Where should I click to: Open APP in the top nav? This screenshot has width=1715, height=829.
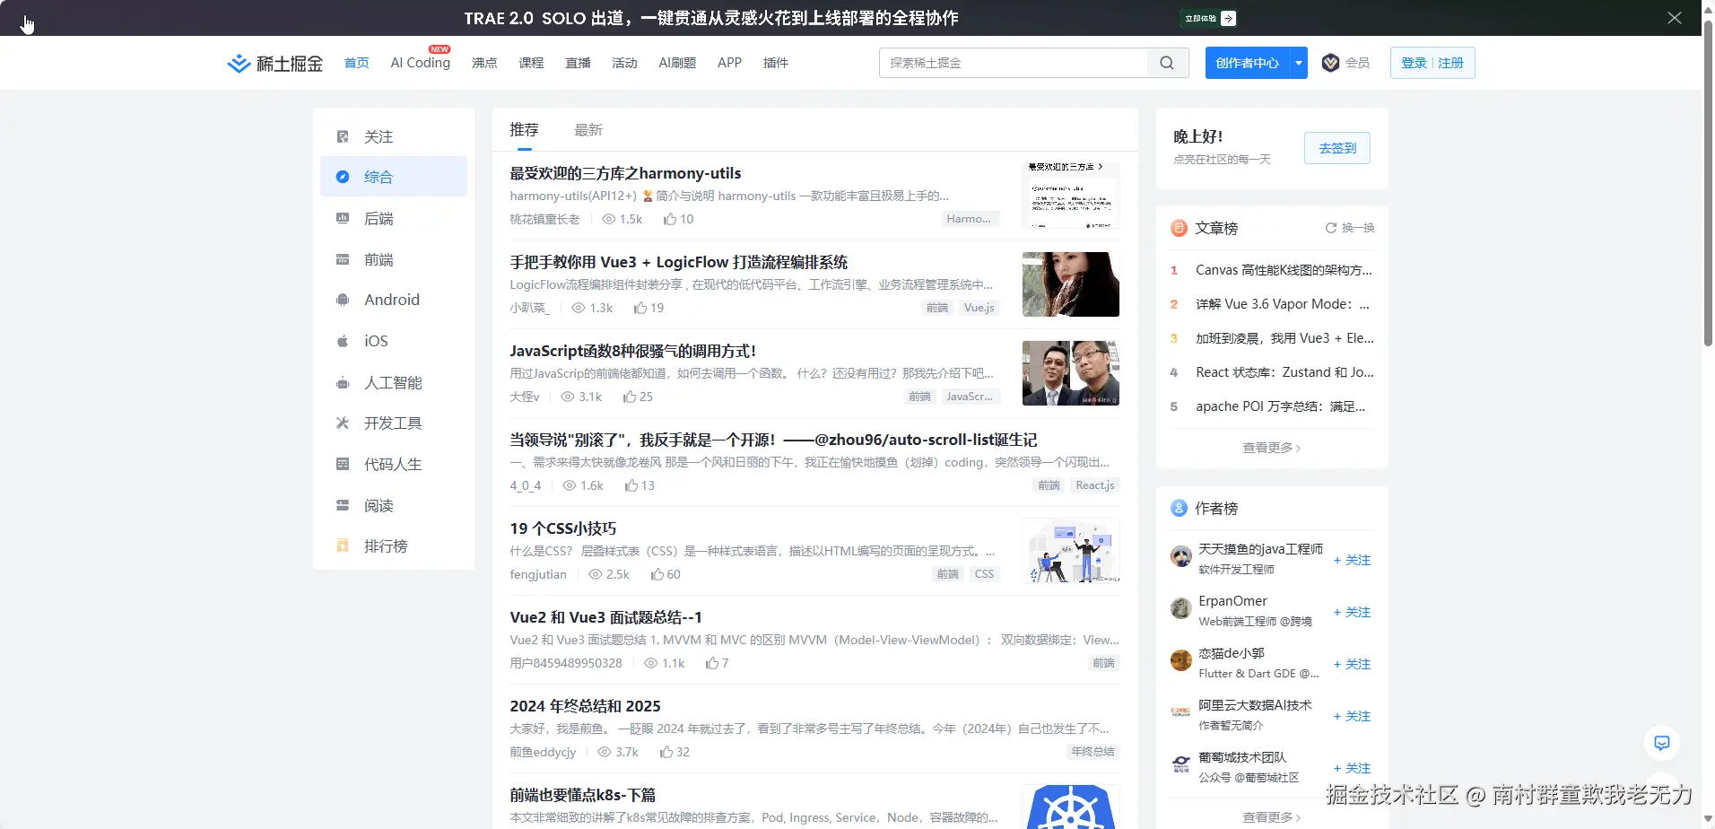coord(729,63)
